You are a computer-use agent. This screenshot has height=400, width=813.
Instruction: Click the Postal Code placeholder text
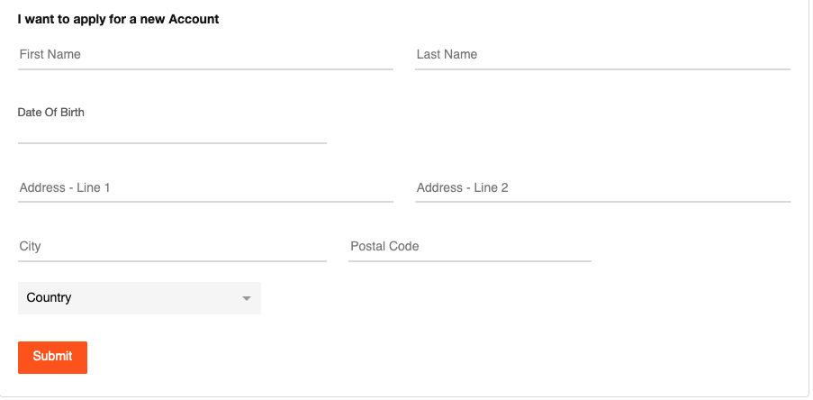click(384, 247)
